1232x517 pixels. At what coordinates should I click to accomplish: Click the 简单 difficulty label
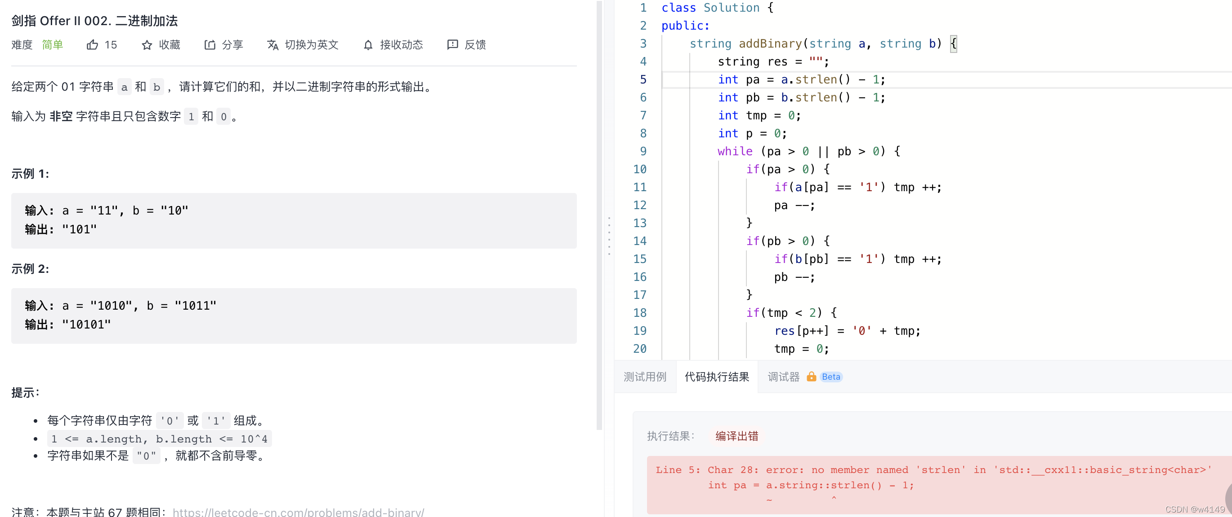[x=53, y=45]
